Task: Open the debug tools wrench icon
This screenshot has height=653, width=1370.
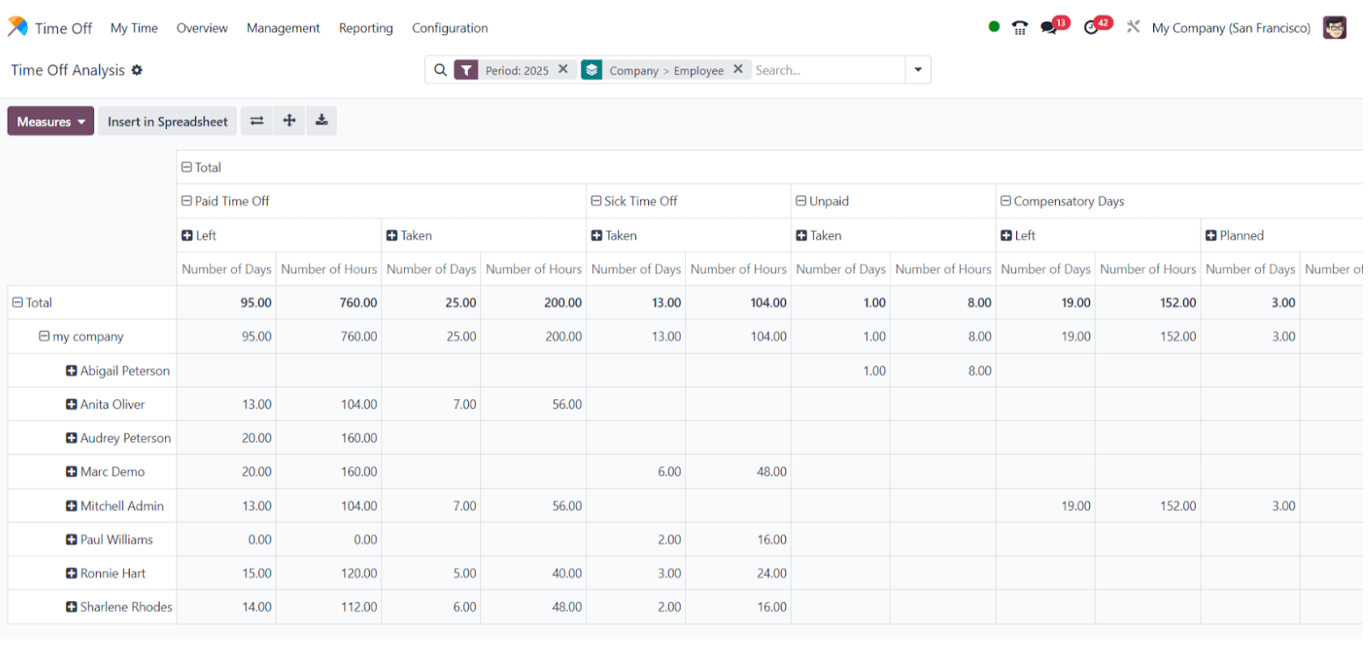Action: (x=1133, y=27)
